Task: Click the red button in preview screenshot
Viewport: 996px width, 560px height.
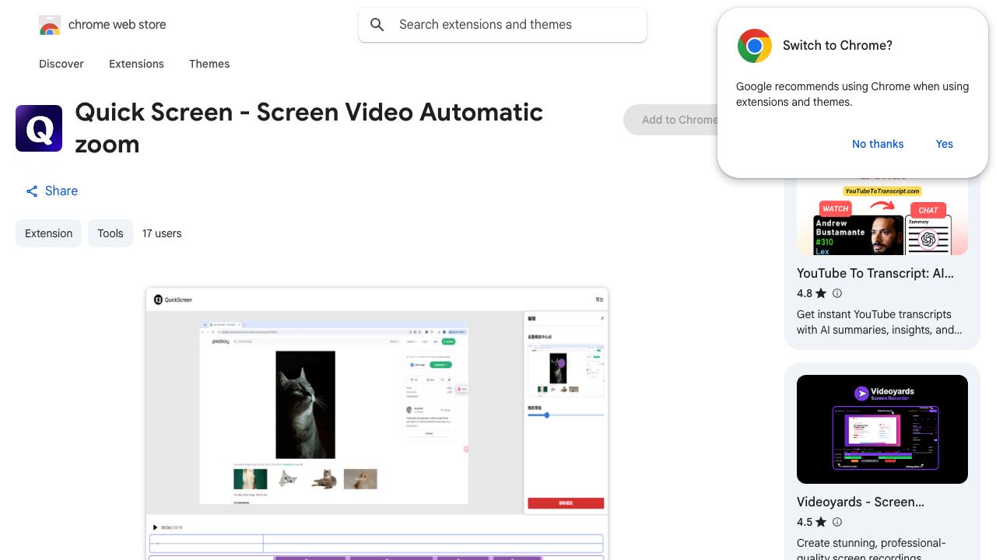Action: point(566,503)
